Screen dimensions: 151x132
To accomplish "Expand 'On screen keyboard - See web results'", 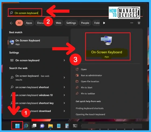I will tap(64, 77).
